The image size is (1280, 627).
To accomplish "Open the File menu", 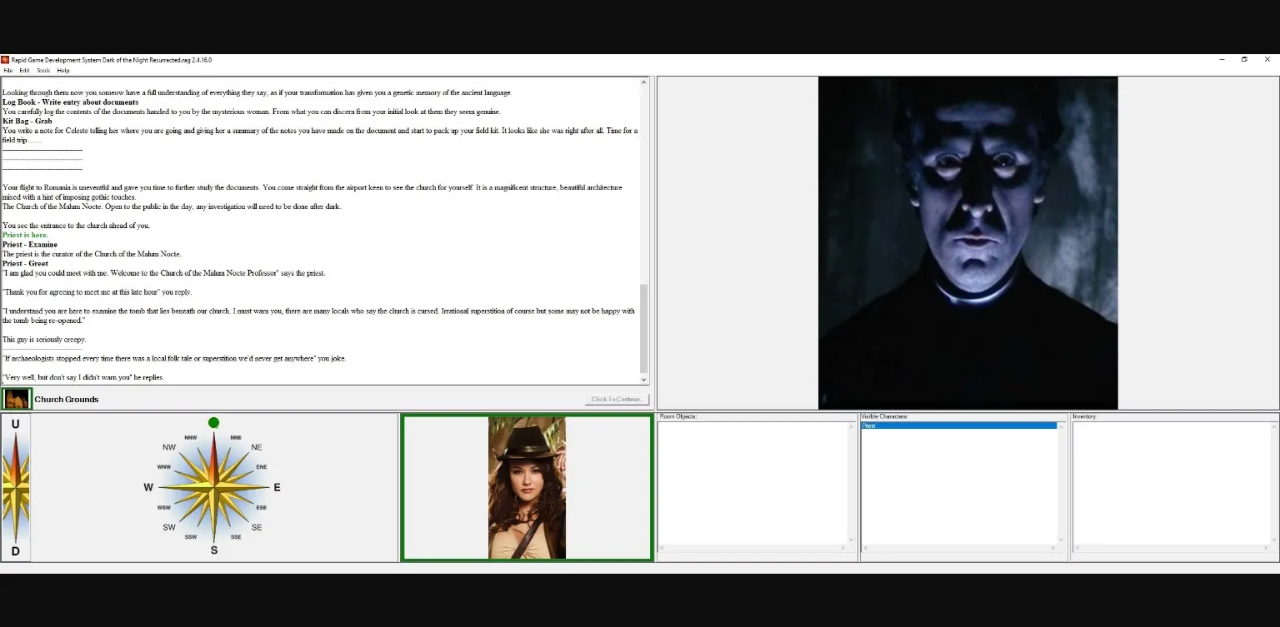I will pos(8,71).
